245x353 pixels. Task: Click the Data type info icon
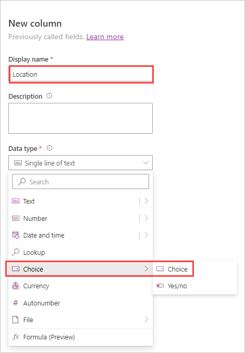click(x=50, y=148)
